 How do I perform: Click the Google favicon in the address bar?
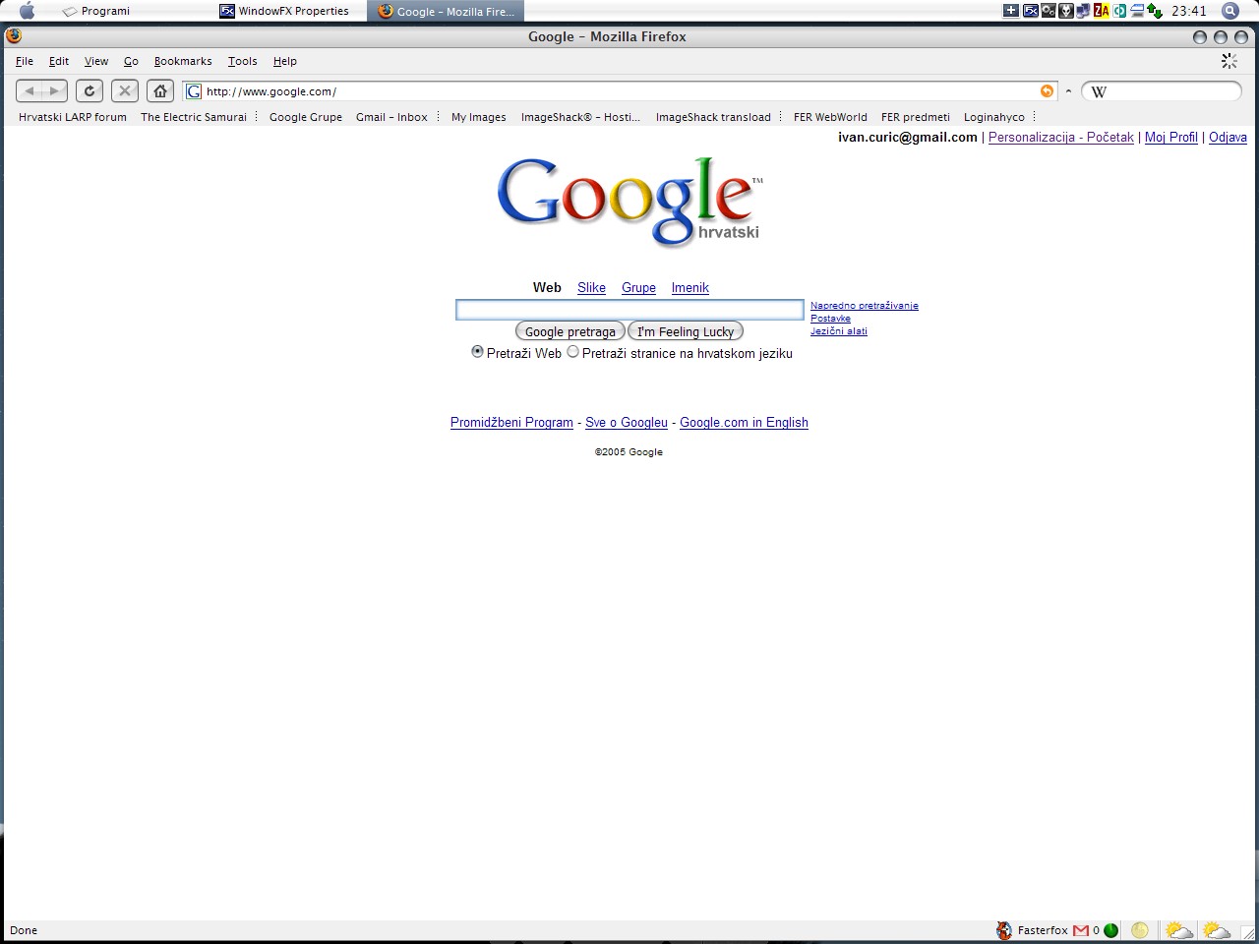tap(194, 91)
